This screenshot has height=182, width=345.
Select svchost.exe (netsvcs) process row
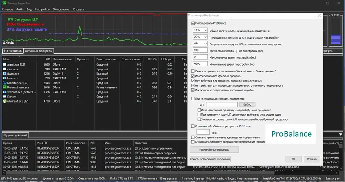(94, 92)
